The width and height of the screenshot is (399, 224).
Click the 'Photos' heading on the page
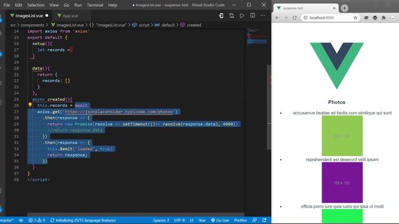tap(337, 102)
